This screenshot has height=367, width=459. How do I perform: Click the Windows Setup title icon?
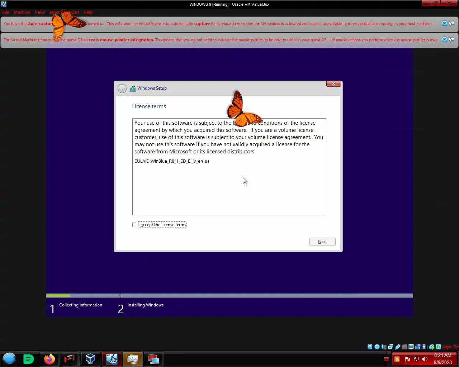pos(133,88)
